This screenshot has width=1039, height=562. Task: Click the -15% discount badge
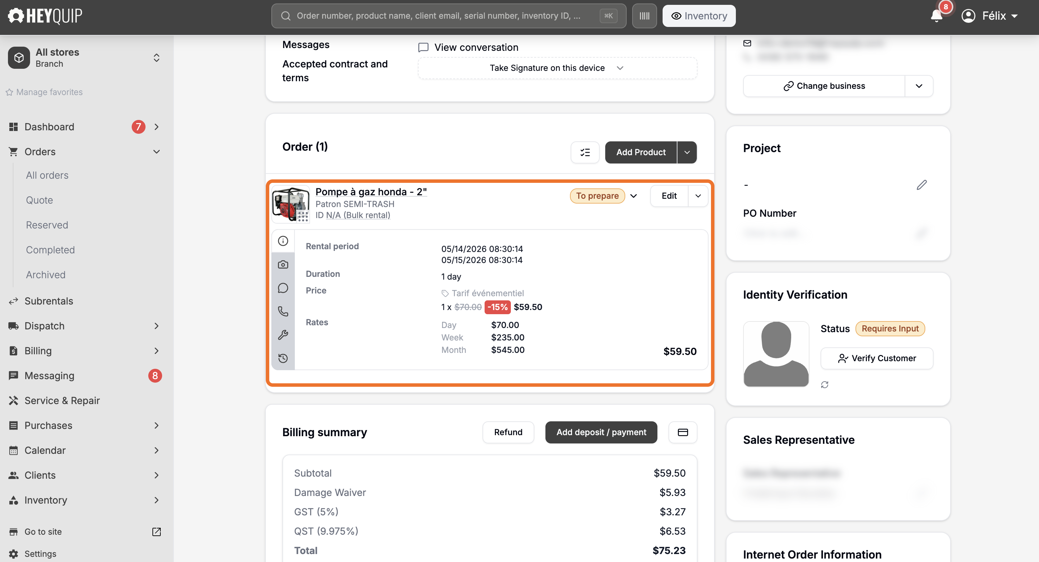[x=497, y=307]
